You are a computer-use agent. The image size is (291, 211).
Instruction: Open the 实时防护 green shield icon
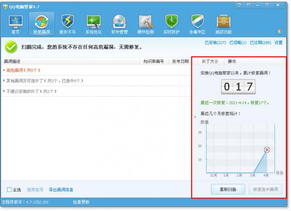(x=171, y=24)
